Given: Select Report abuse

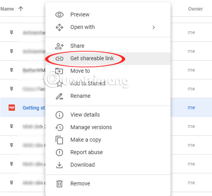Looking at the screenshot, I should tap(108, 152).
